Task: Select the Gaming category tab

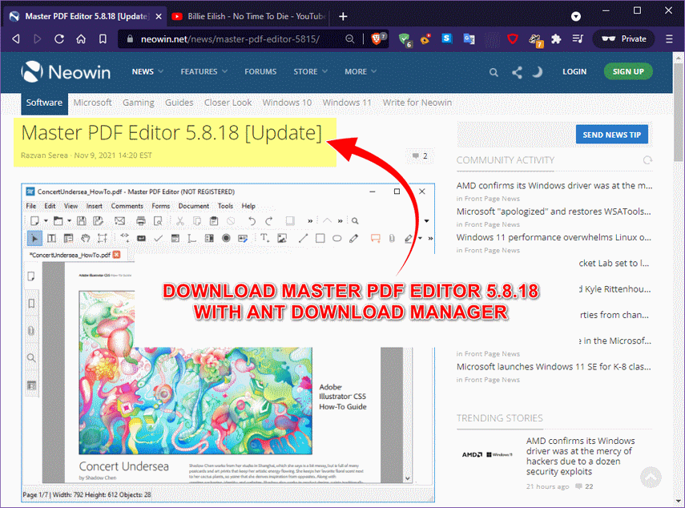Action: tap(139, 103)
